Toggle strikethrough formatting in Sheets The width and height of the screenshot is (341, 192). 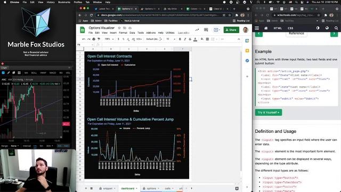click(190, 39)
